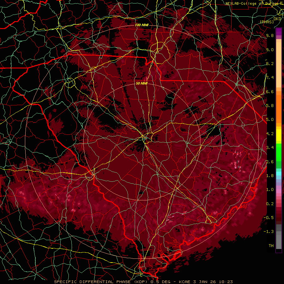Select the '9.8' value on legend
The image size is (284, 284).
tap(270, 35)
